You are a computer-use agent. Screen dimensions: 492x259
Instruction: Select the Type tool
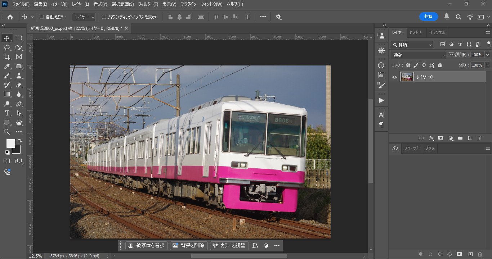click(7, 113)
